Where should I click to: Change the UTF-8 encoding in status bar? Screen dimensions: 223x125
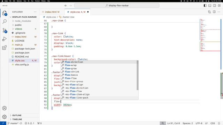click(x=199, y=123)
